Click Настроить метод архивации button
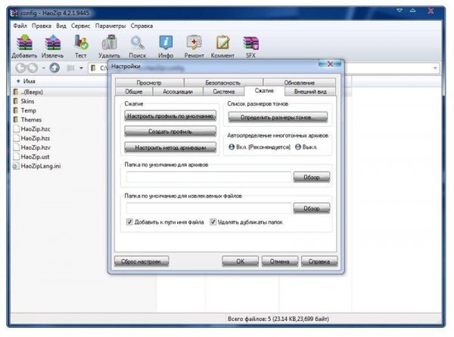 pos(170,147)
